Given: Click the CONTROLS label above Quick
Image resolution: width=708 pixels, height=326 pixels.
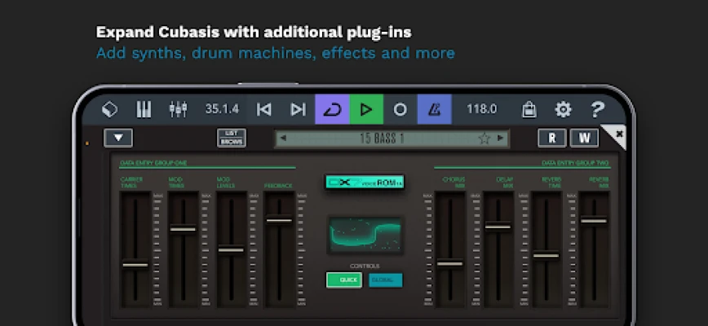Looking at the screenshot, I should (x=365, y=266).
